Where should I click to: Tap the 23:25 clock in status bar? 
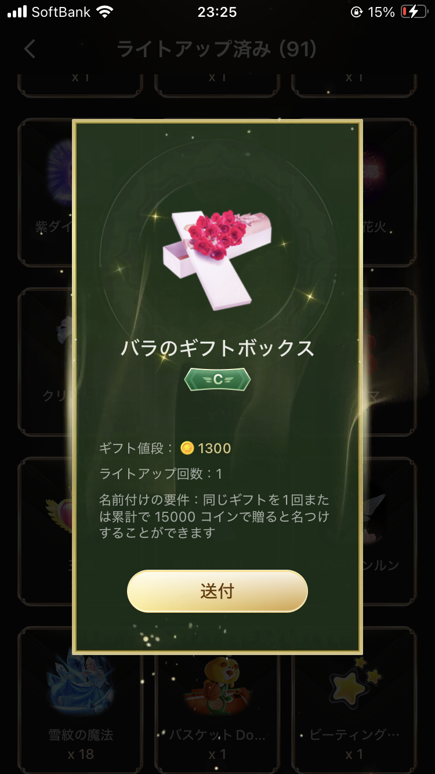point(217,12)
